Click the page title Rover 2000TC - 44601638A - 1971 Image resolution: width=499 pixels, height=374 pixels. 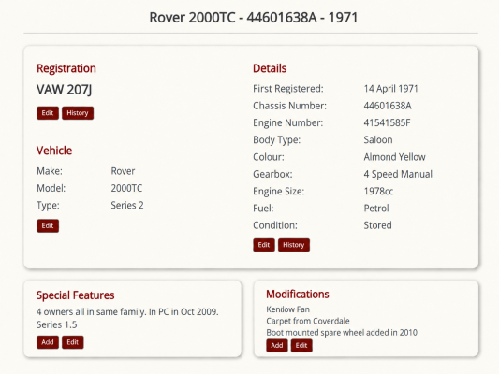pyautogui.click(x=254, y=18)
